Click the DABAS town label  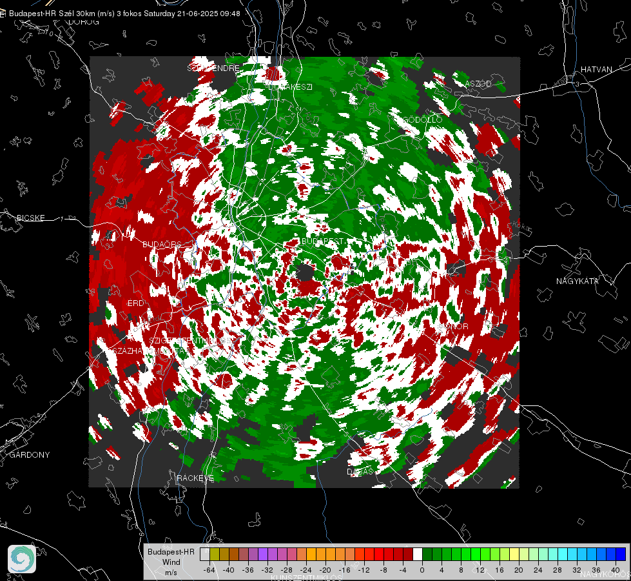coord(360,472)
